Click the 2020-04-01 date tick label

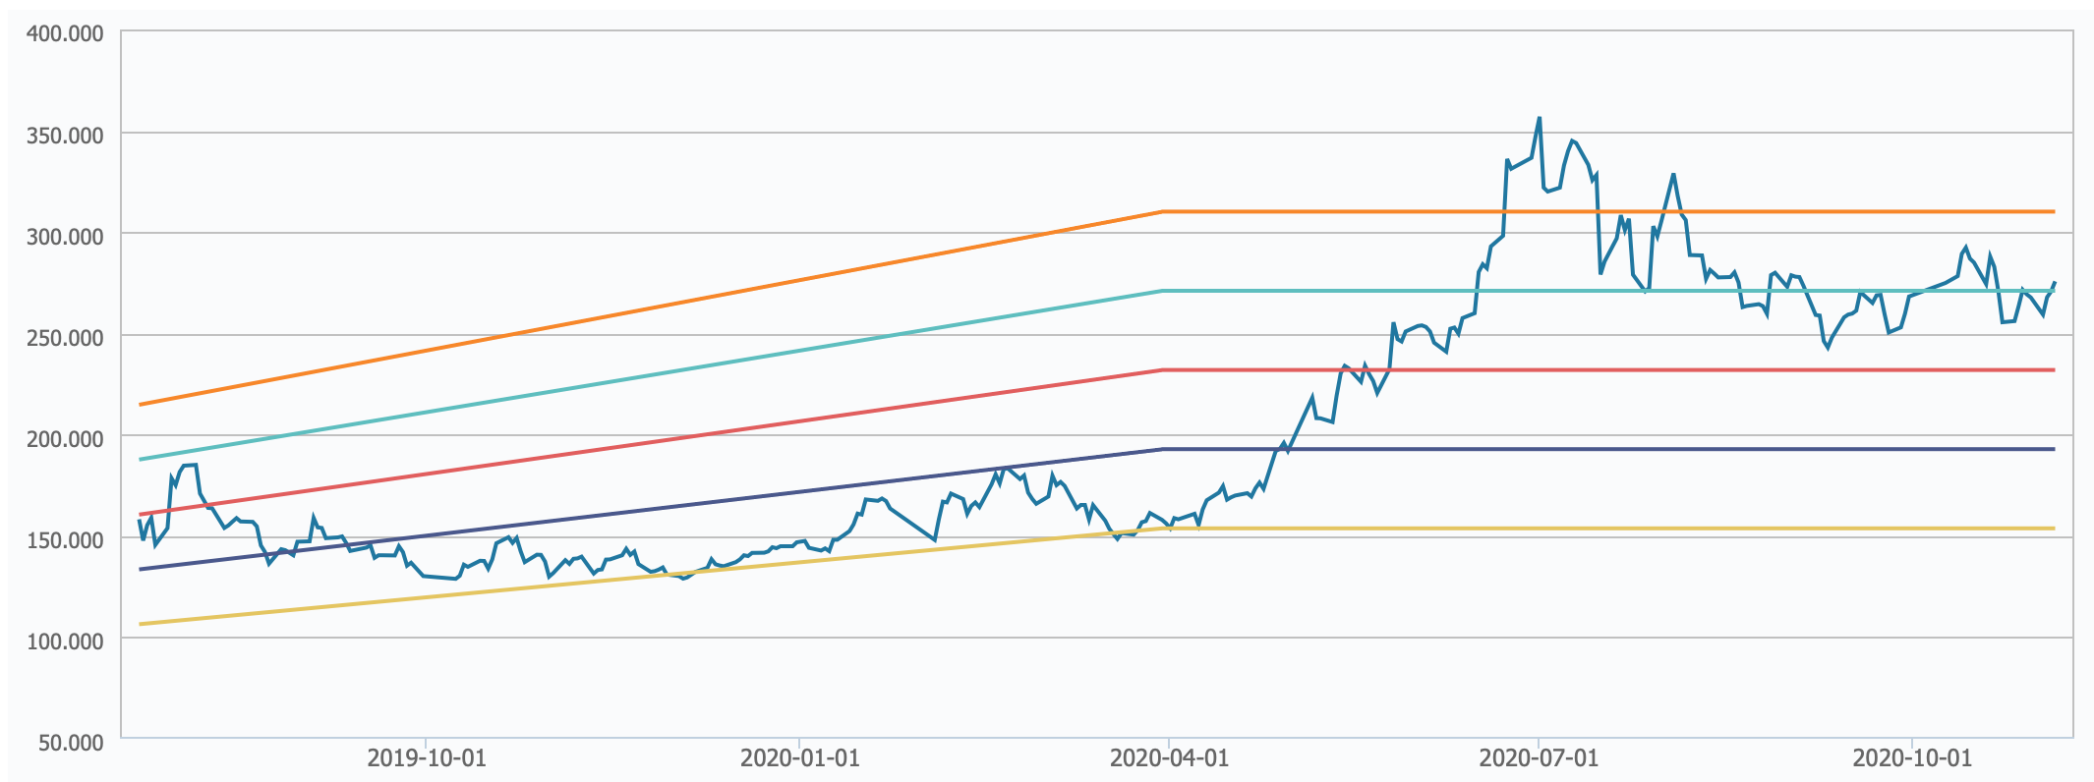coord(1169,757)
